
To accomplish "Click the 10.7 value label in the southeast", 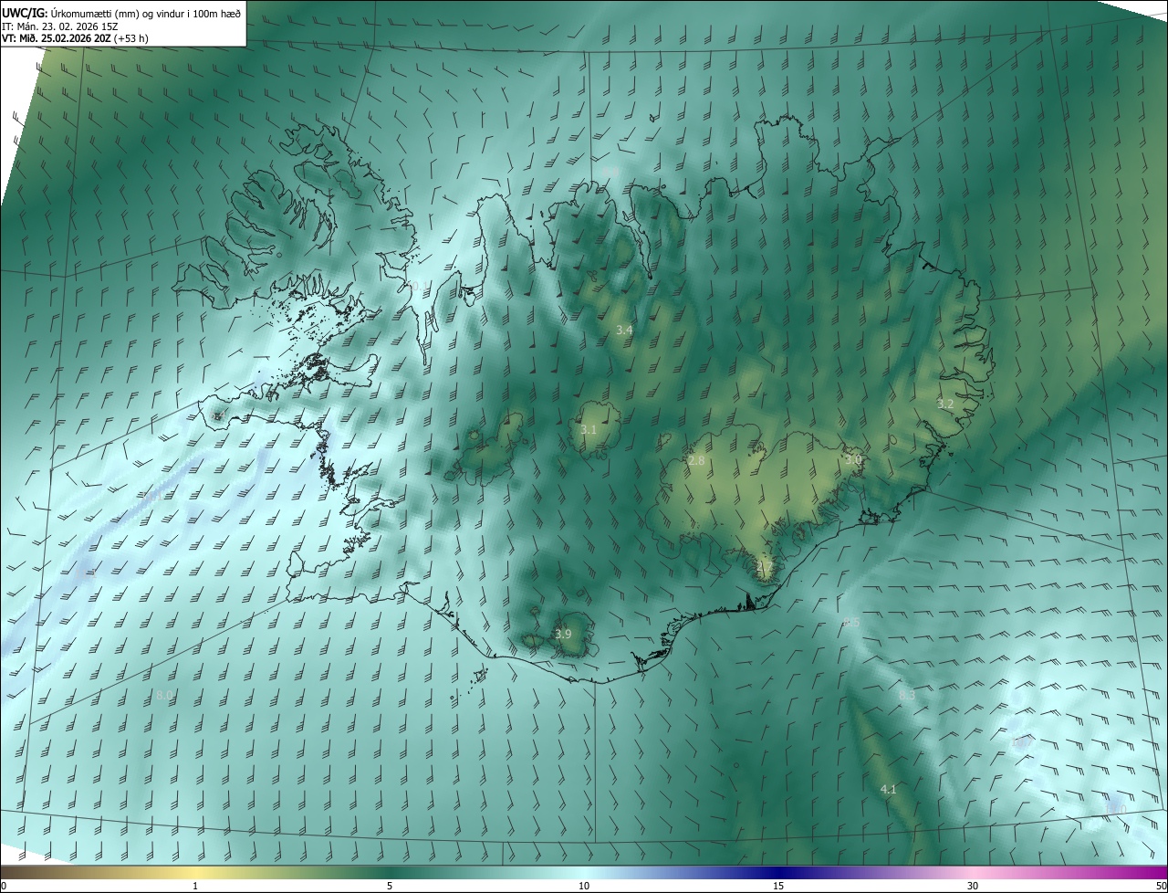I will [1021, 743].
